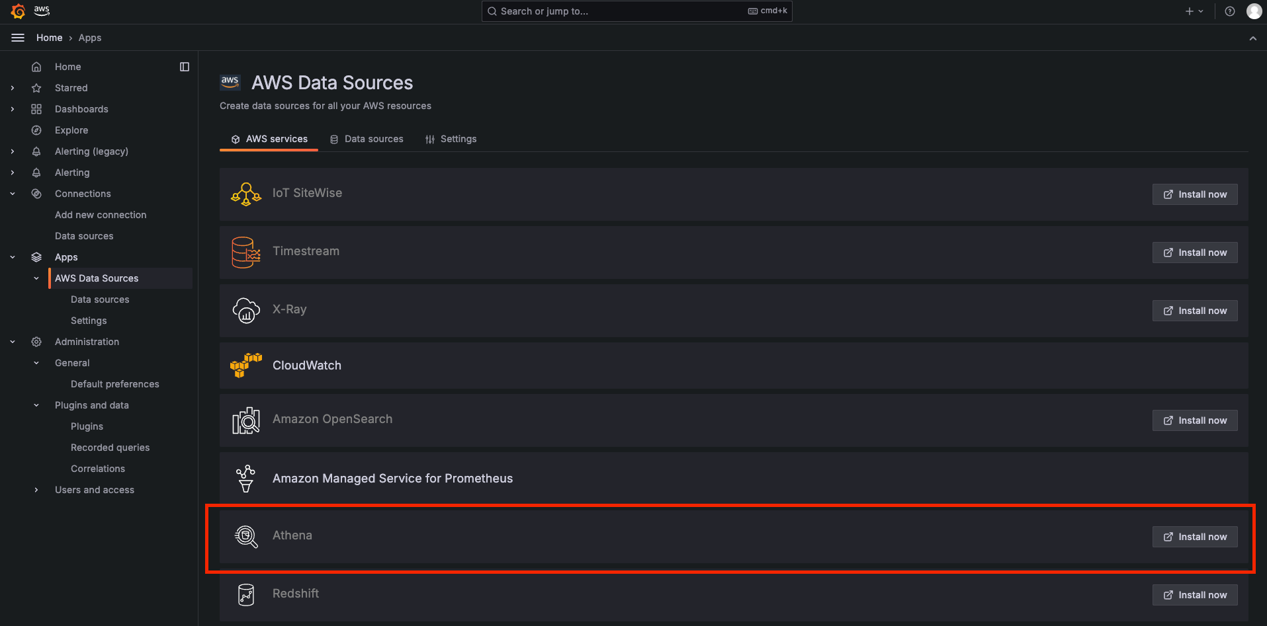The width and height of the screenshot is (1267, 626).
Task: Collapse the Connections section
Action: click(x=13, y=194)
